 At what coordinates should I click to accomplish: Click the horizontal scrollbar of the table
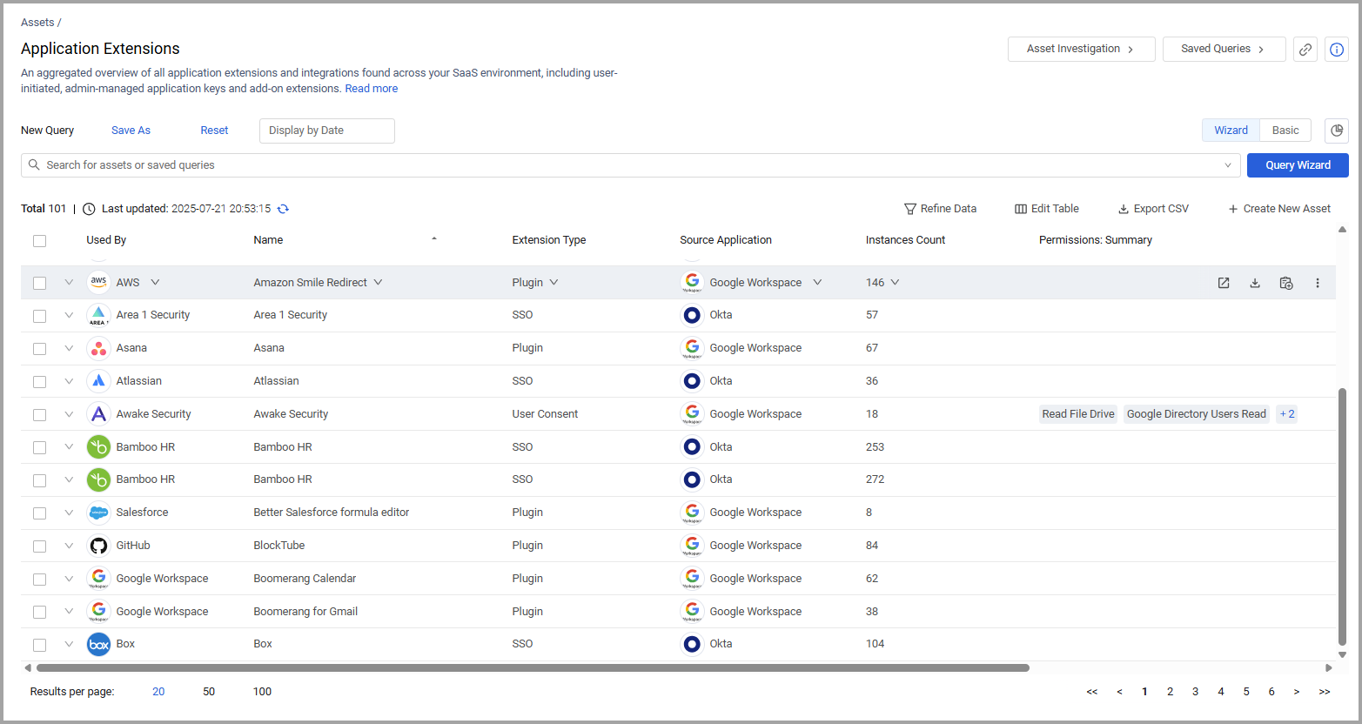(x=532, y=668)
